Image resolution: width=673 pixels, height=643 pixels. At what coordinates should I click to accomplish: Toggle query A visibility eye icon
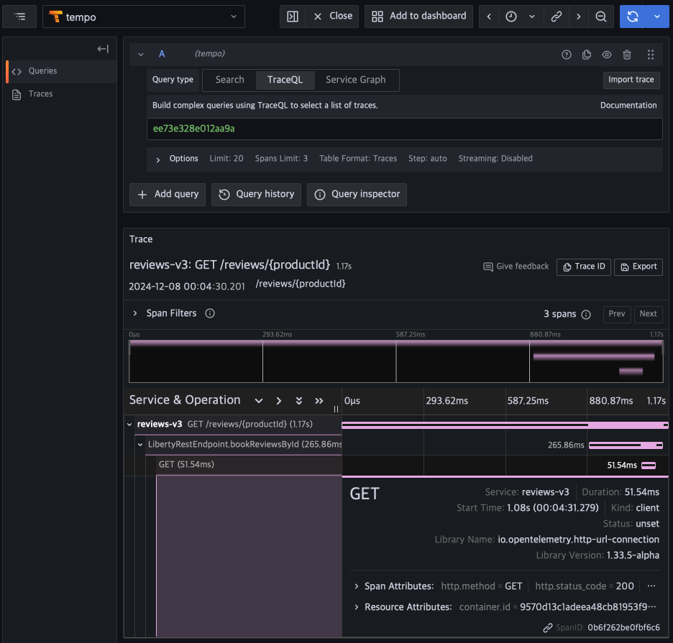tap(607, 55)
